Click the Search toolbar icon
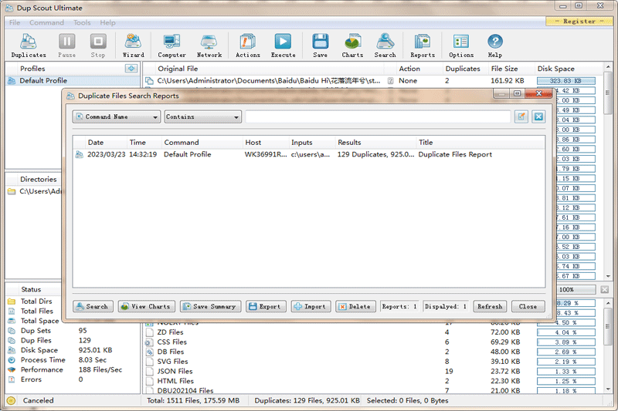This screenshot has height=411, width=618. pos(385,45)
